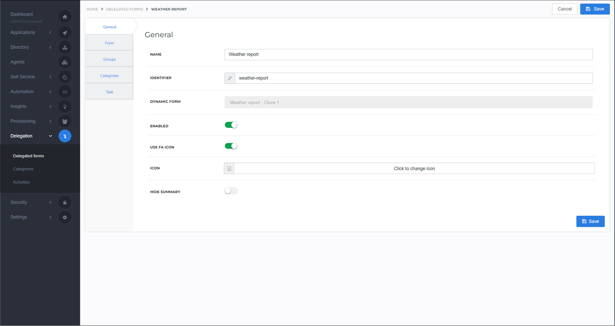Click the Name input field
Screen dimensions: 615x326
408,54
